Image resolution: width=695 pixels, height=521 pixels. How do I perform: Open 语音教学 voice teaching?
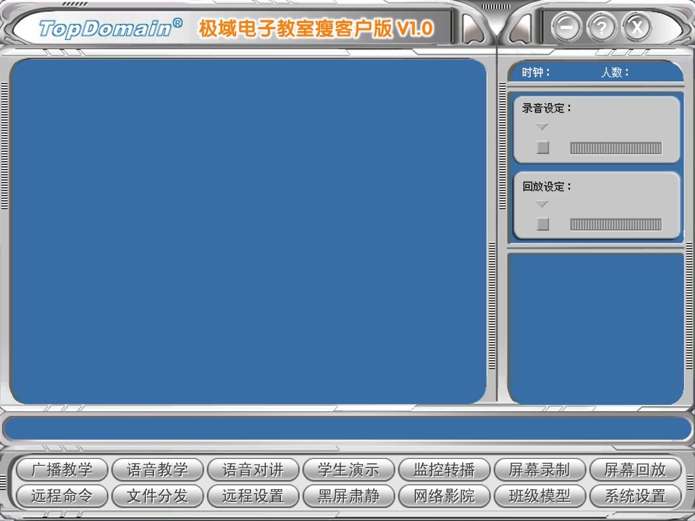click(x=157, y=469)
